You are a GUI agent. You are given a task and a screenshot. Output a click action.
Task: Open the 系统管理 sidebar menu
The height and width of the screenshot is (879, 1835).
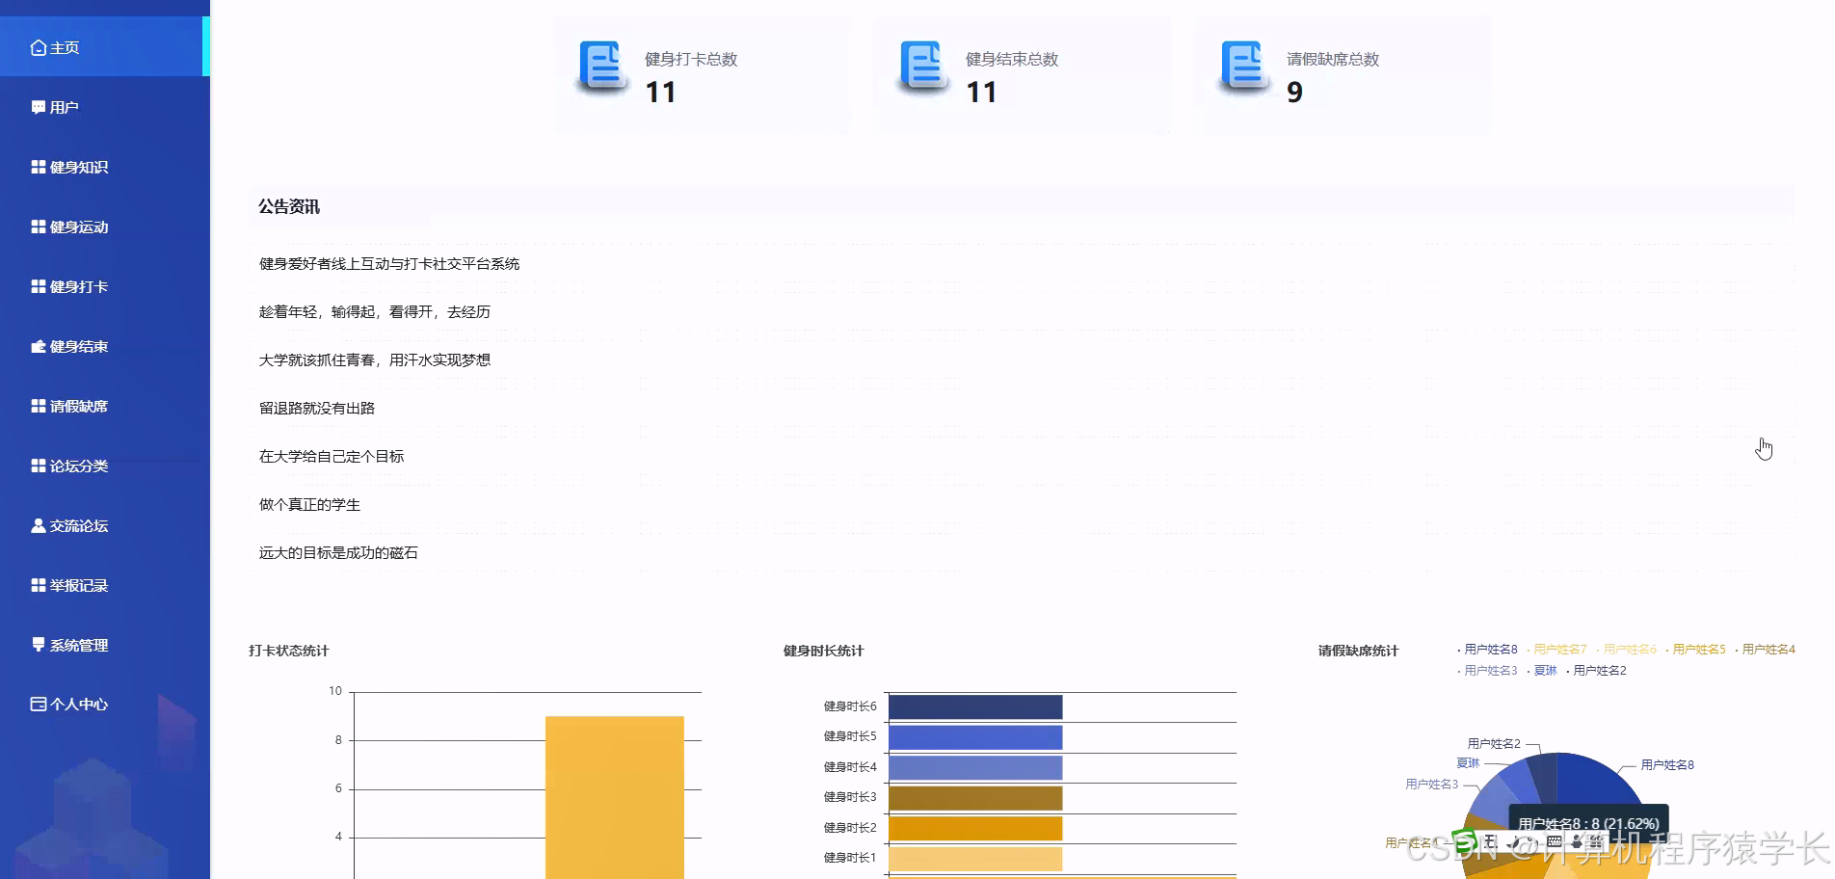(105, 645)
